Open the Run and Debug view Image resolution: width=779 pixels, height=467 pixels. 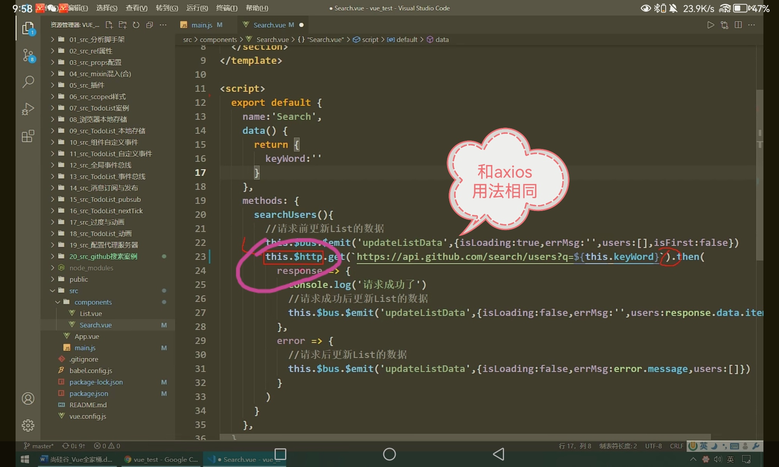(28, 109)
